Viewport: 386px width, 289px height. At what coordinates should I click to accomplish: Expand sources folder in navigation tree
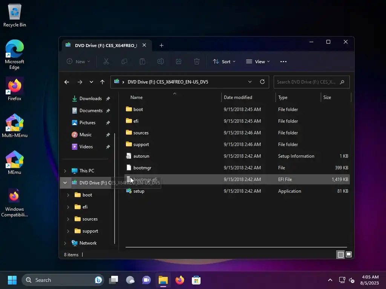click(68, 219)
